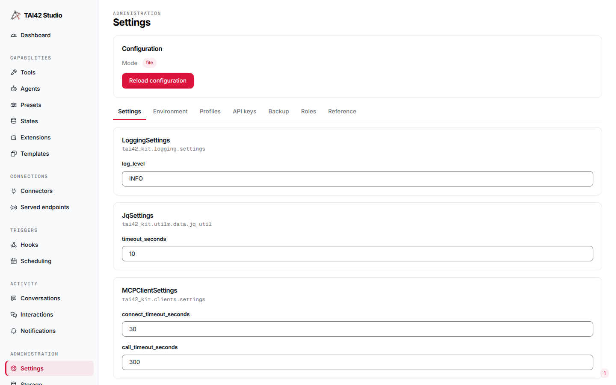
Task: Open the States page
Action: (x=49, y=121)
